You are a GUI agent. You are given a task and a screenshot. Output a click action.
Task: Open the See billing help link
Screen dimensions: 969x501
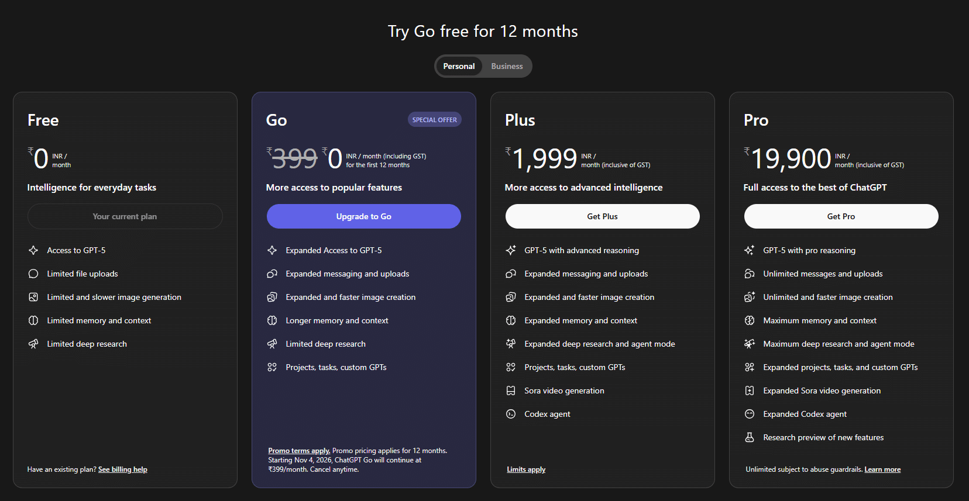click(123, 469)
